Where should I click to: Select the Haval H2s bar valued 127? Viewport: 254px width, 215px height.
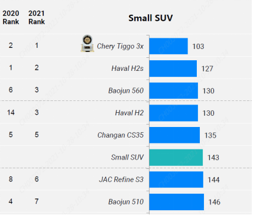click(x=173, y=69)
